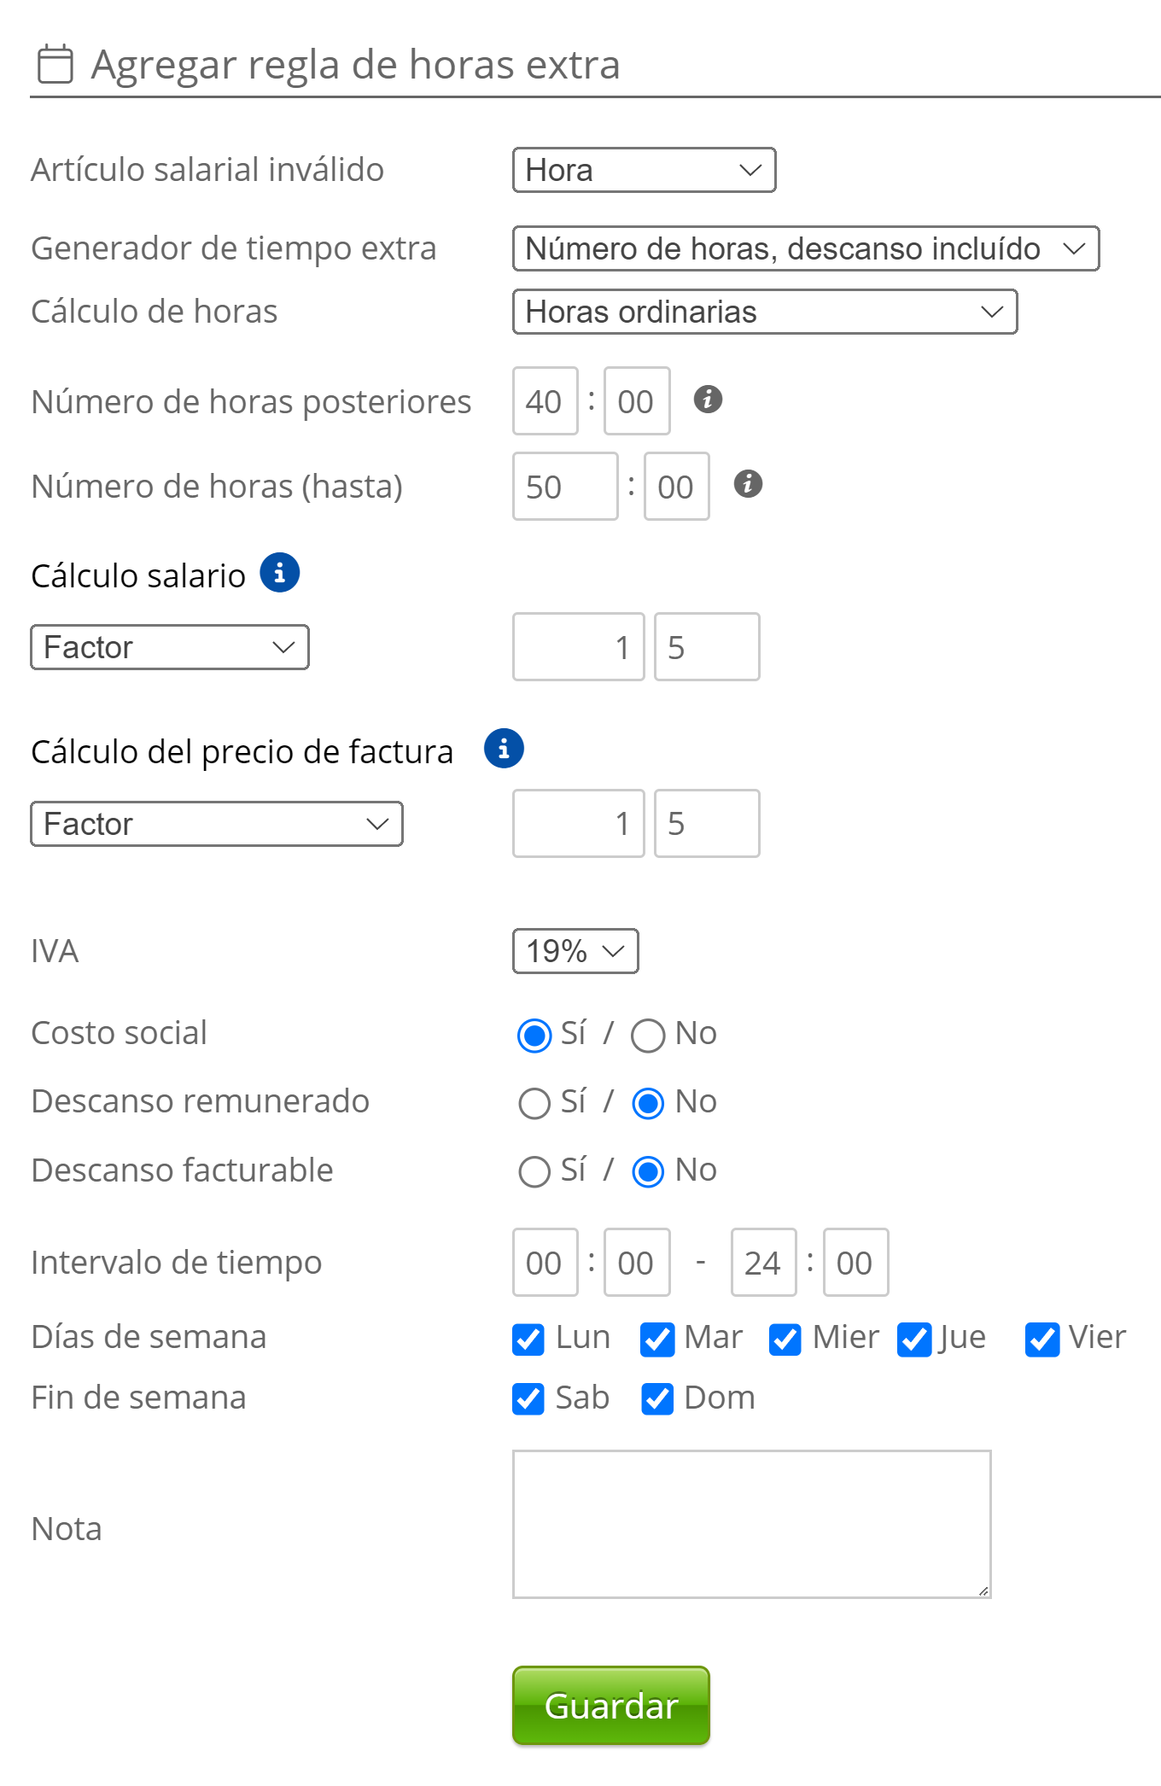The height and width of the screenshot is (1786, 1161).
Task: Open the Factor dropdown under Cálculo salario
Action: click(x=169, y=647)
